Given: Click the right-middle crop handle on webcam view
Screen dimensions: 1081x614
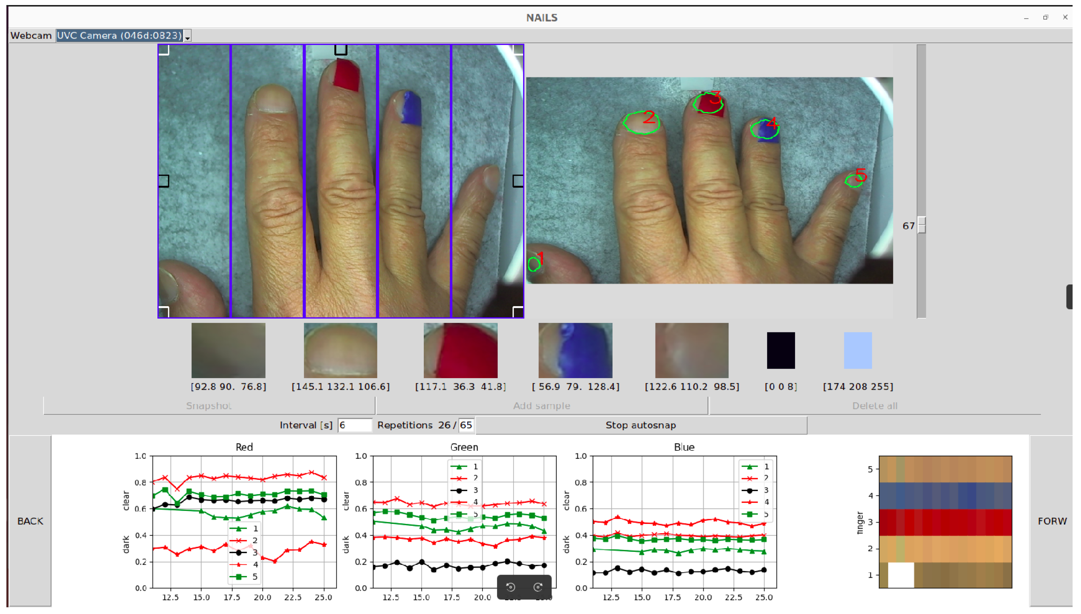Looking at the screenshot, I should (518, 181).
